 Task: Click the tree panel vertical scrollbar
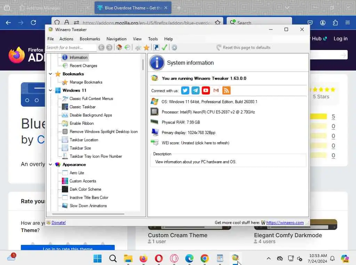[x=143, y=65]
